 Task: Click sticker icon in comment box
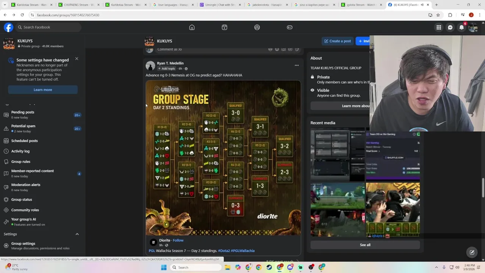tap(297, 49)
